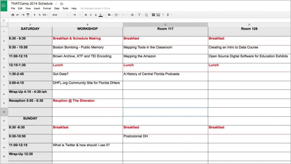
Task: Select 'Mapping the Amazon' cell
Action: 165,59
